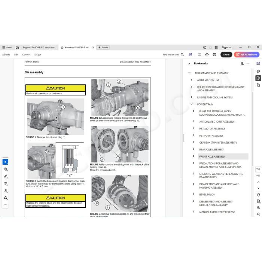Click the Share button
Viewport: 262px width, 262px height.
coord(226,55)
